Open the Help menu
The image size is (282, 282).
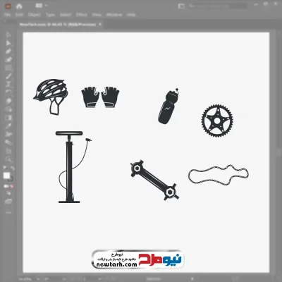click(131, 15)
